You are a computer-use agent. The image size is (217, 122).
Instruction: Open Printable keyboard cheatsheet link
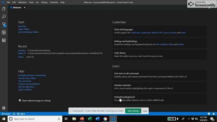(x=32, y=75)
